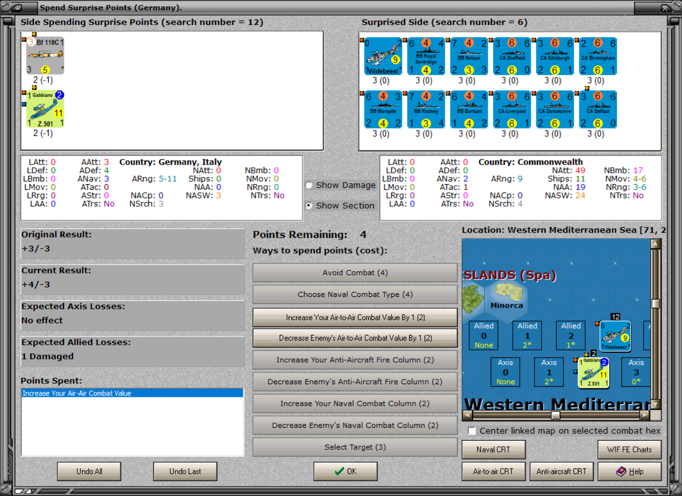The image size is (682, 496).
Task: Click Decrease Enemy's Air-to-Air Combat Value By 1
Action: pos(355,338)
